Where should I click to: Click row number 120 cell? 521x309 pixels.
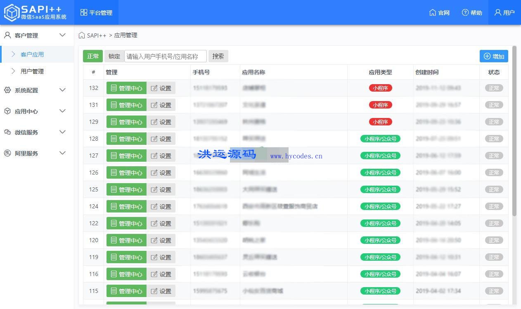94,240
